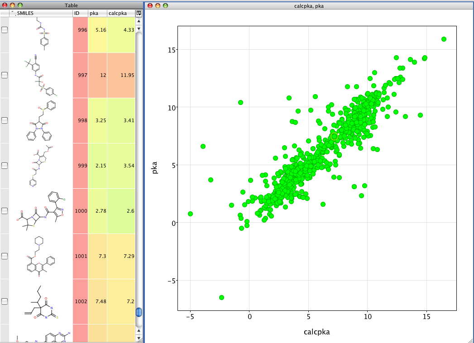Screen dimensions: 474x343
Task: Click the ID cell showing 997
Action: tap(81, 75)
